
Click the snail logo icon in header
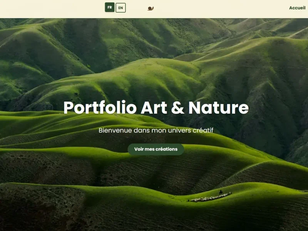click(151, 8)
